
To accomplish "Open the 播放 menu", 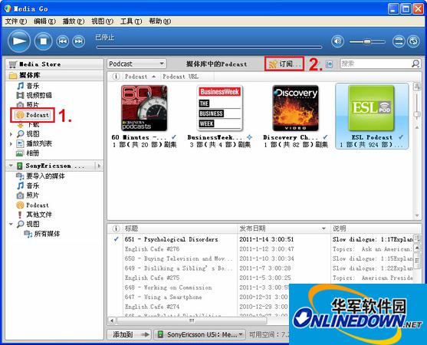I will (x=74, y=21).
